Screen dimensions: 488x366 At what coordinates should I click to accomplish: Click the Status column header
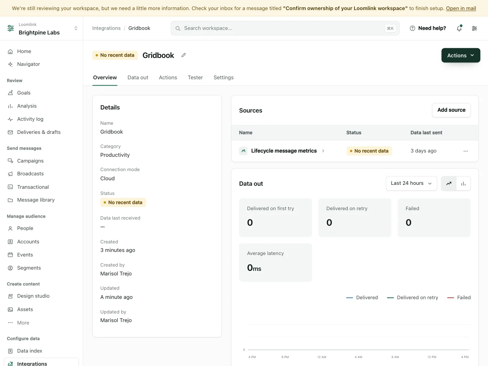[x=354, y=133]
